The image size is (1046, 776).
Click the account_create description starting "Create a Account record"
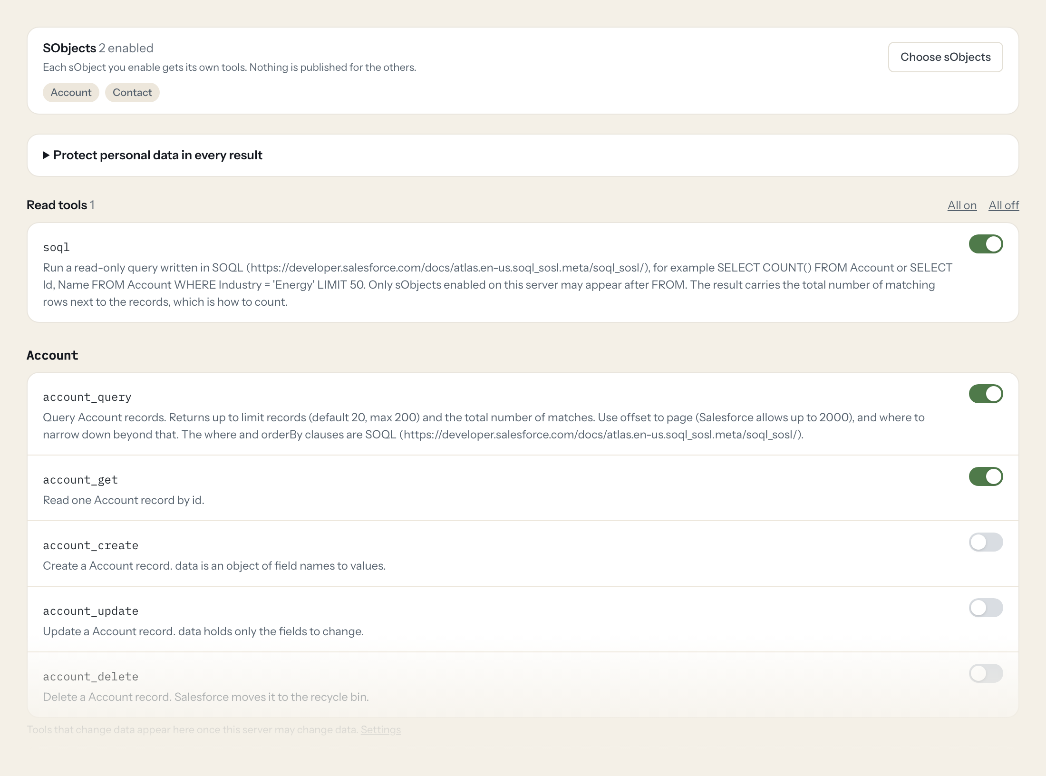pos(214,566)
